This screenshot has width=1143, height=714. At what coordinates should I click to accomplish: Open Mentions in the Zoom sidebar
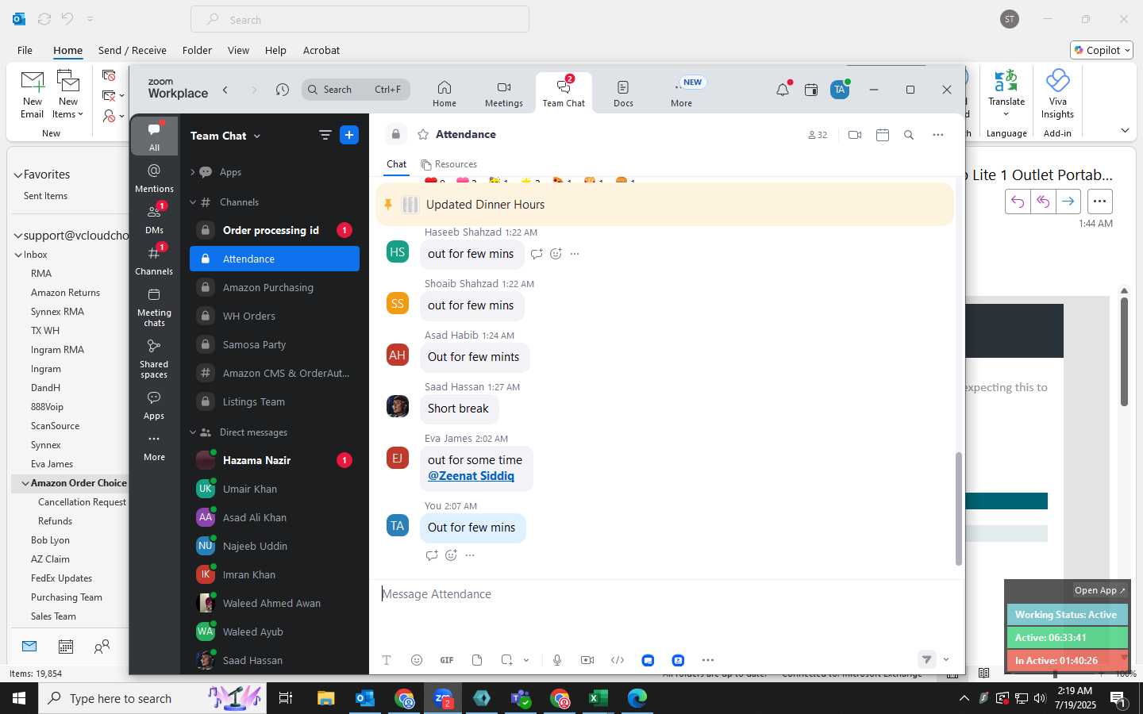(x=154, y=178)
